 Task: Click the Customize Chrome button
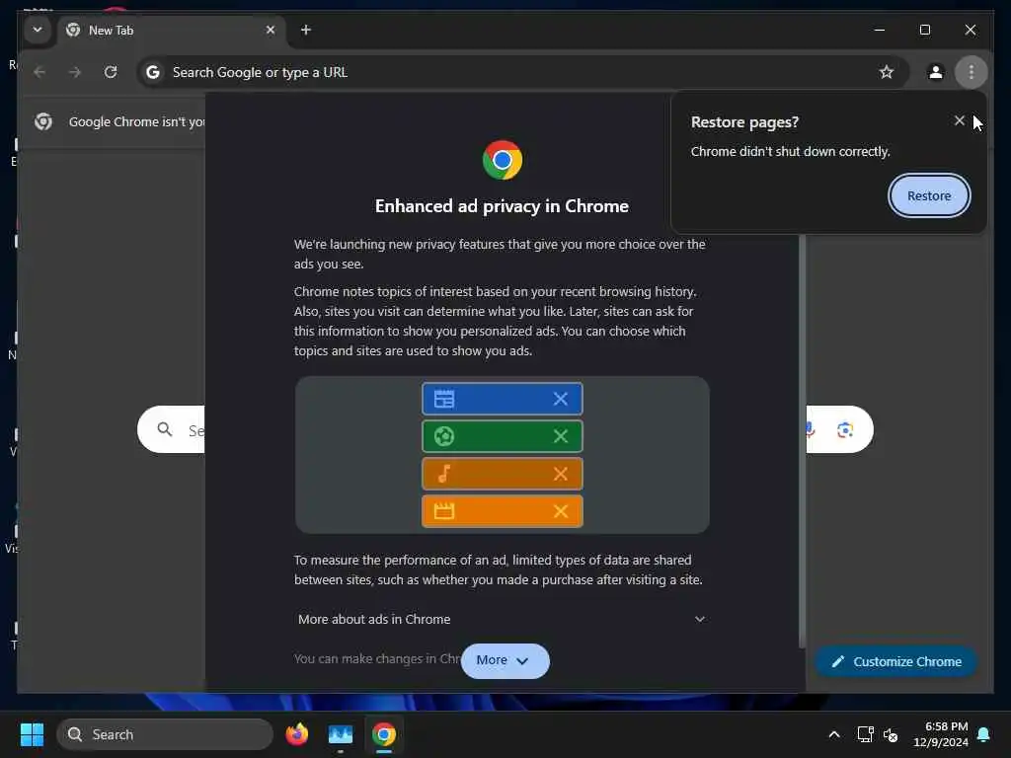[896, 661]
